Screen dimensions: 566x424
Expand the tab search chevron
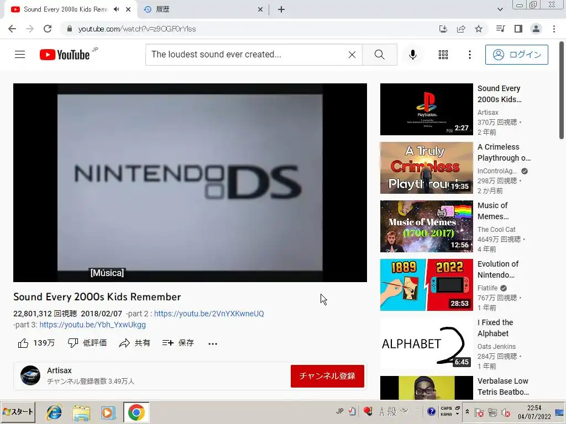coord(500,9)
